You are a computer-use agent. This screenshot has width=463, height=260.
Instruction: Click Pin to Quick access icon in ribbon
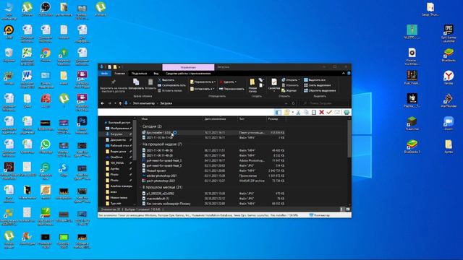point(113,82)
